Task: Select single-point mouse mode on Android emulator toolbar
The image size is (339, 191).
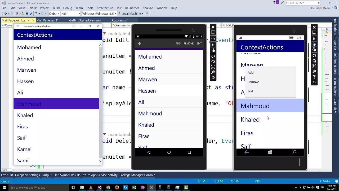Action: coord(213,45)
